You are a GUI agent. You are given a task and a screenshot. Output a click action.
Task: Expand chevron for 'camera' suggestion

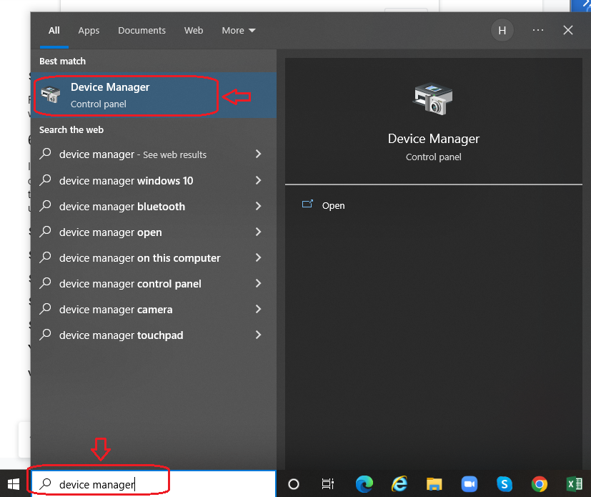click(258, 309)
